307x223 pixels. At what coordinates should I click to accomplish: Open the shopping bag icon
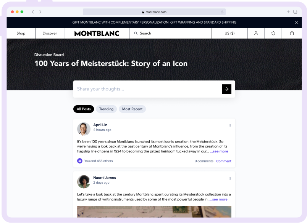pyautogui.click(x=292, y=33)
